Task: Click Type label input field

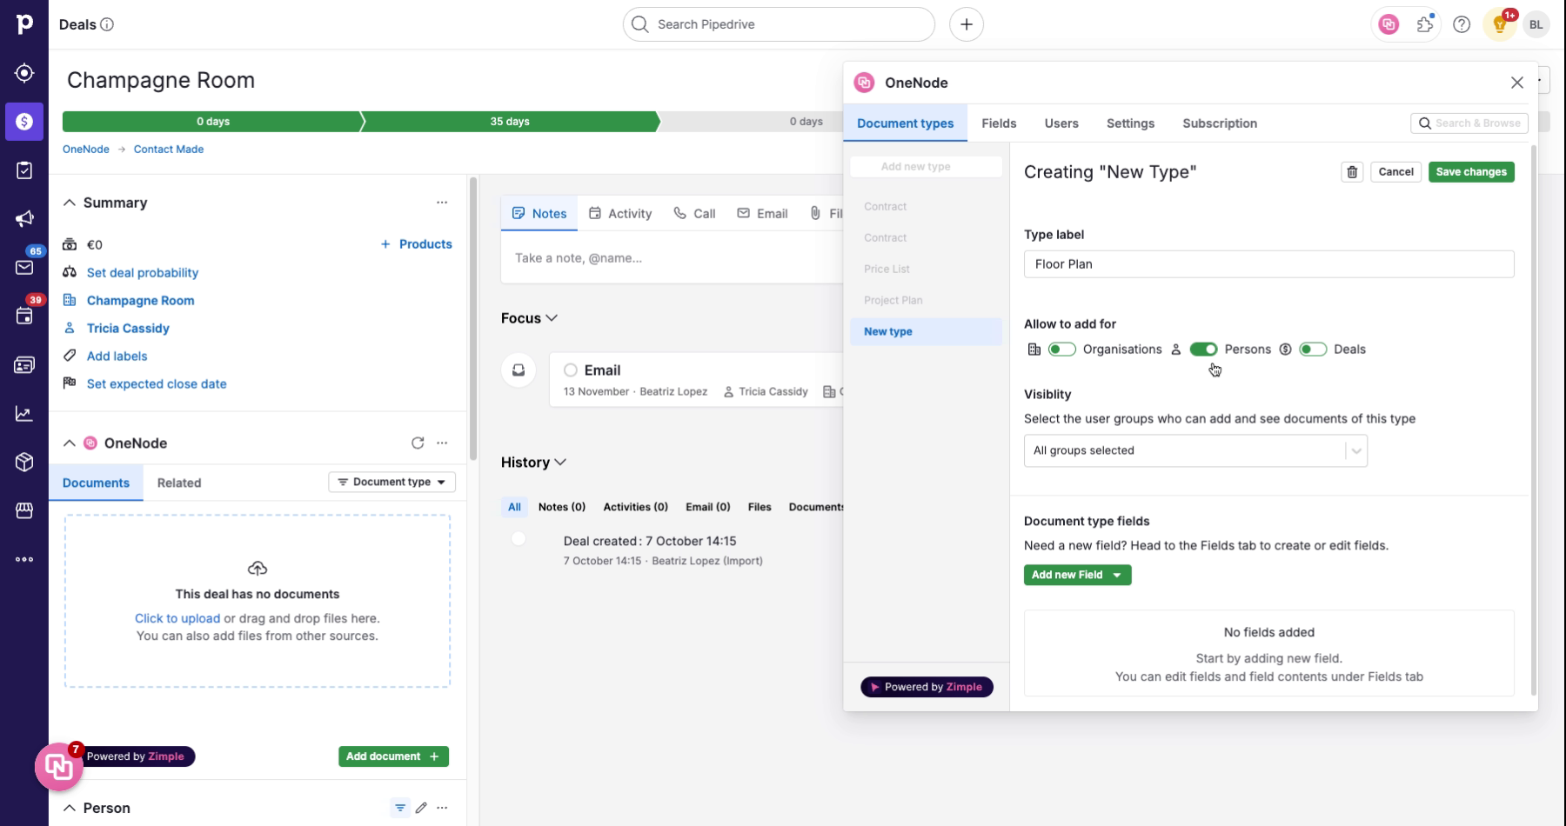Action: (1268, 264)
